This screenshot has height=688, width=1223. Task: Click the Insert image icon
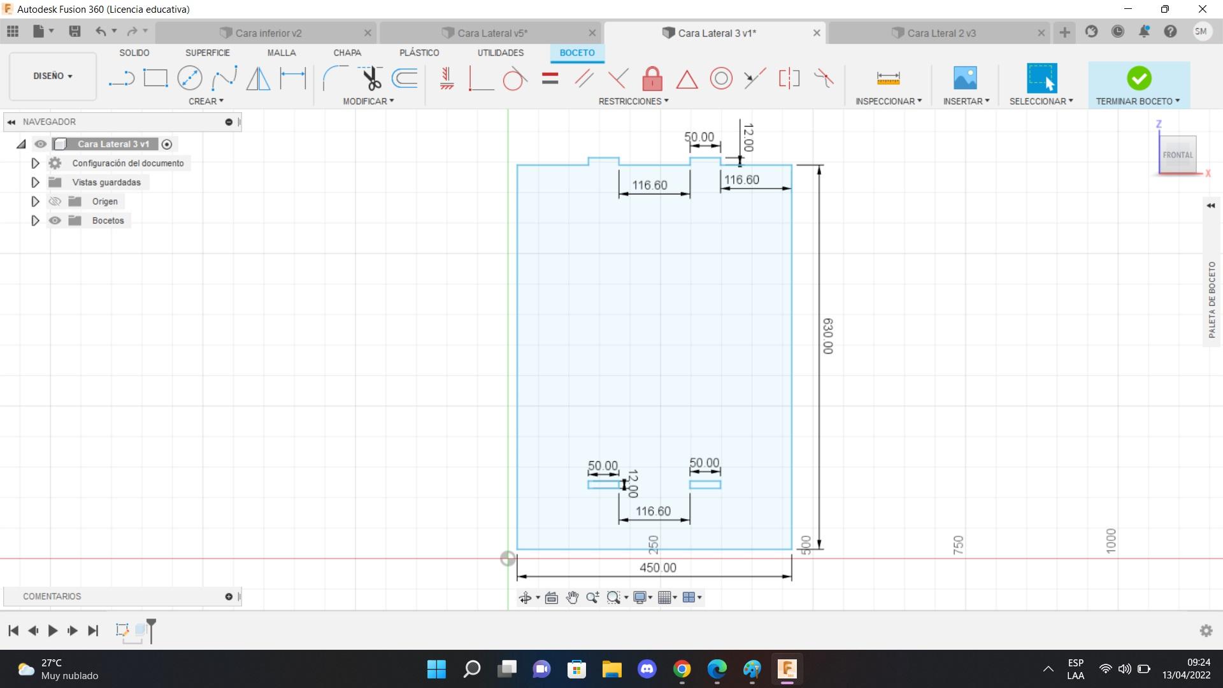pyautogui.click(x=965, y=78)
